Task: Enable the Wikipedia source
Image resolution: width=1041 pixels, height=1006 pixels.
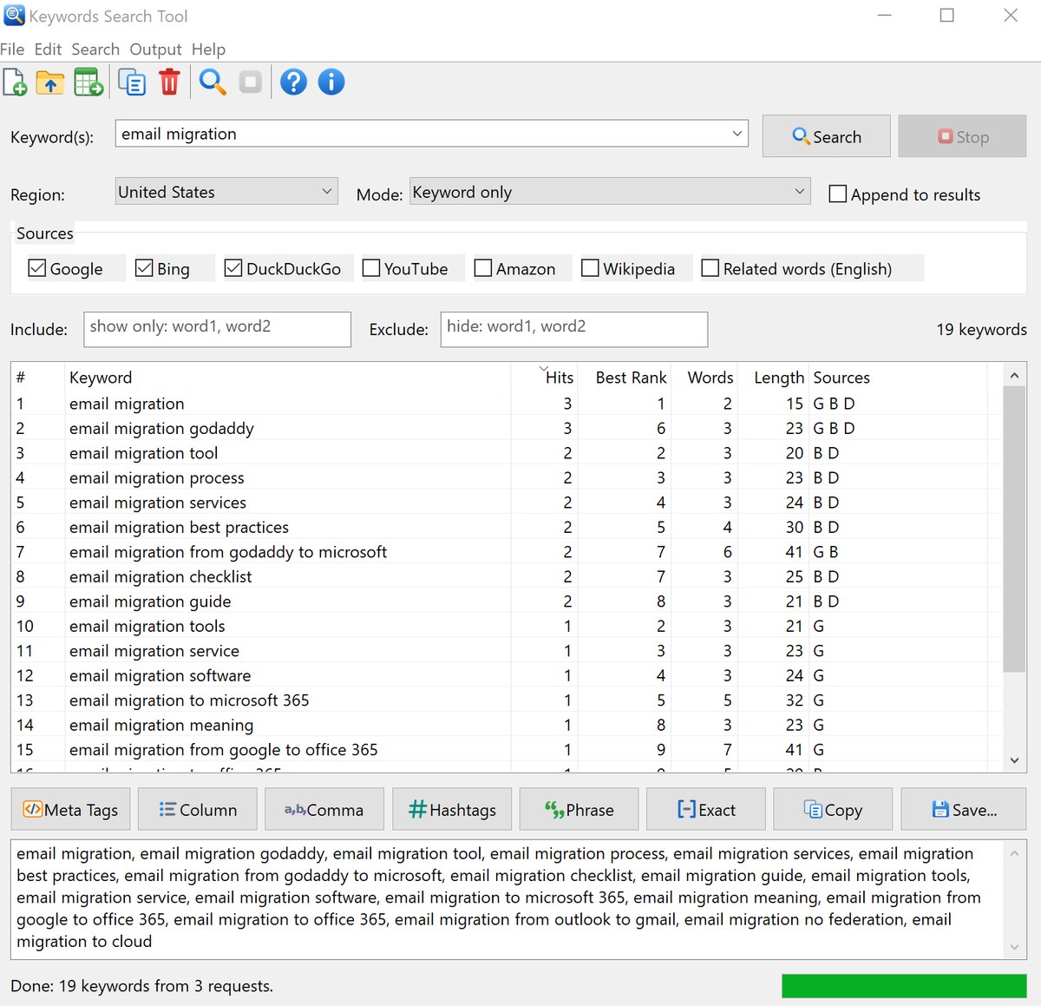Action: coord(590,268)
